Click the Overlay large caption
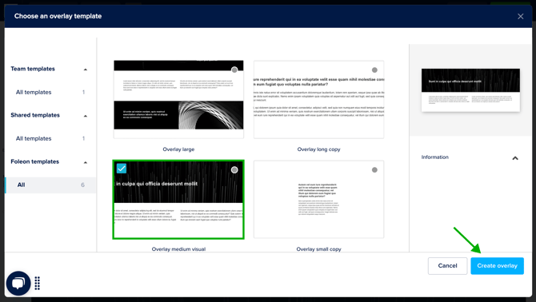The height and width of the screenshot is (302, 536). [178, 149]
